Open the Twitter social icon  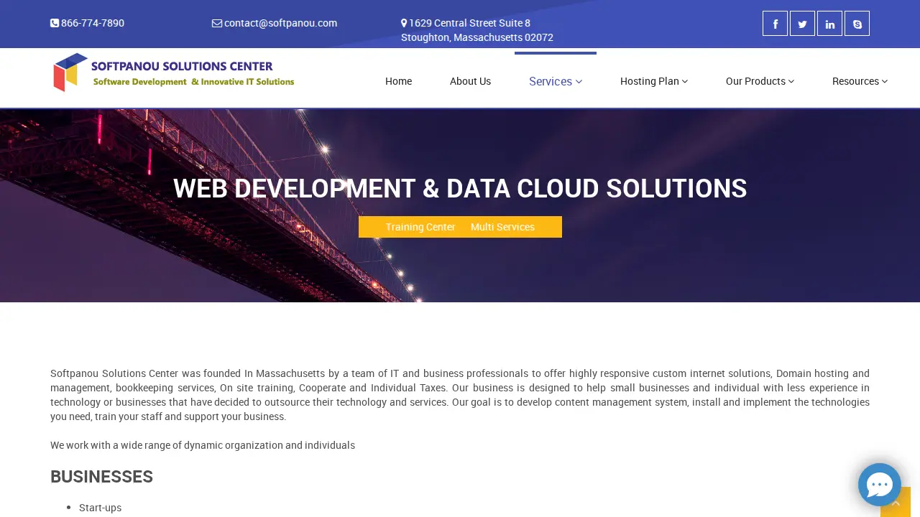click(x=802, y=24)
